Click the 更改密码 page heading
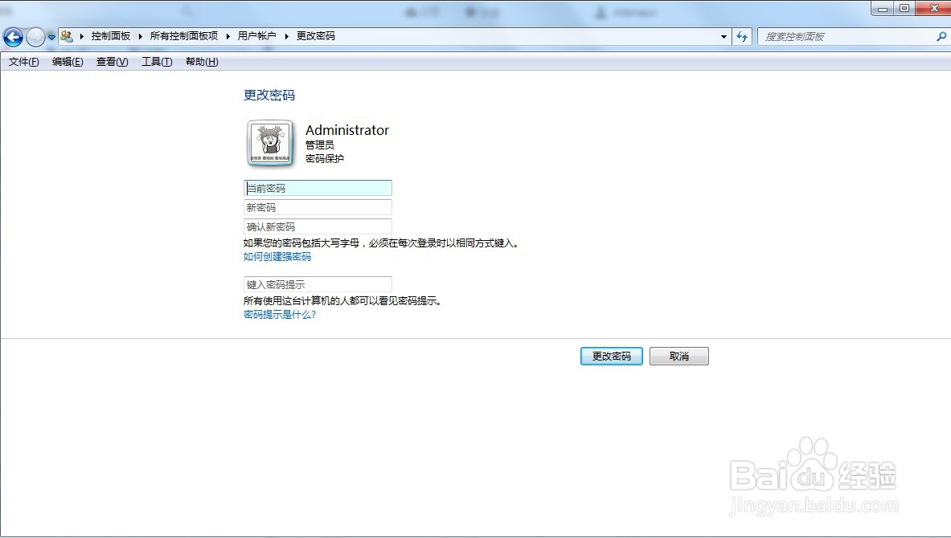 [269, 95]
